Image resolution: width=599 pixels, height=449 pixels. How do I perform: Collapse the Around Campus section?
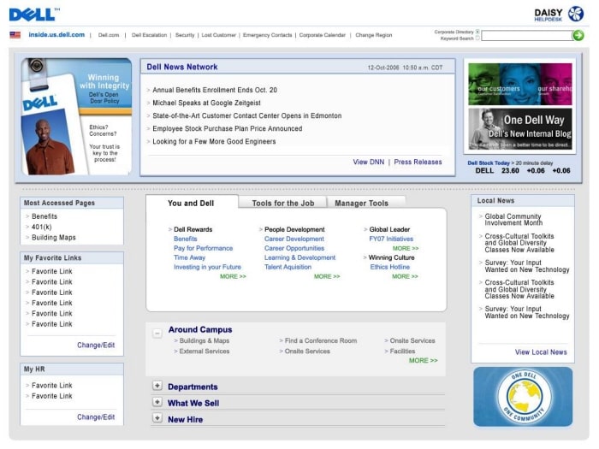point(157,334)
